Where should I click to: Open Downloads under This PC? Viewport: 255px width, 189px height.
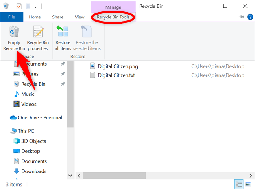tap(34, 171)
